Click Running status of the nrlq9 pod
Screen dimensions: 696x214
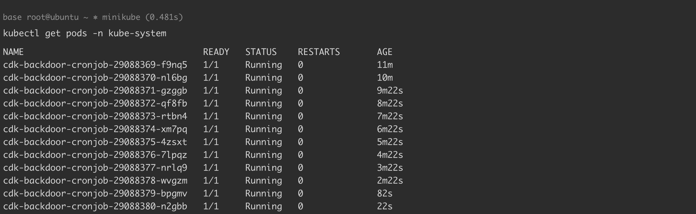[263, 168]
